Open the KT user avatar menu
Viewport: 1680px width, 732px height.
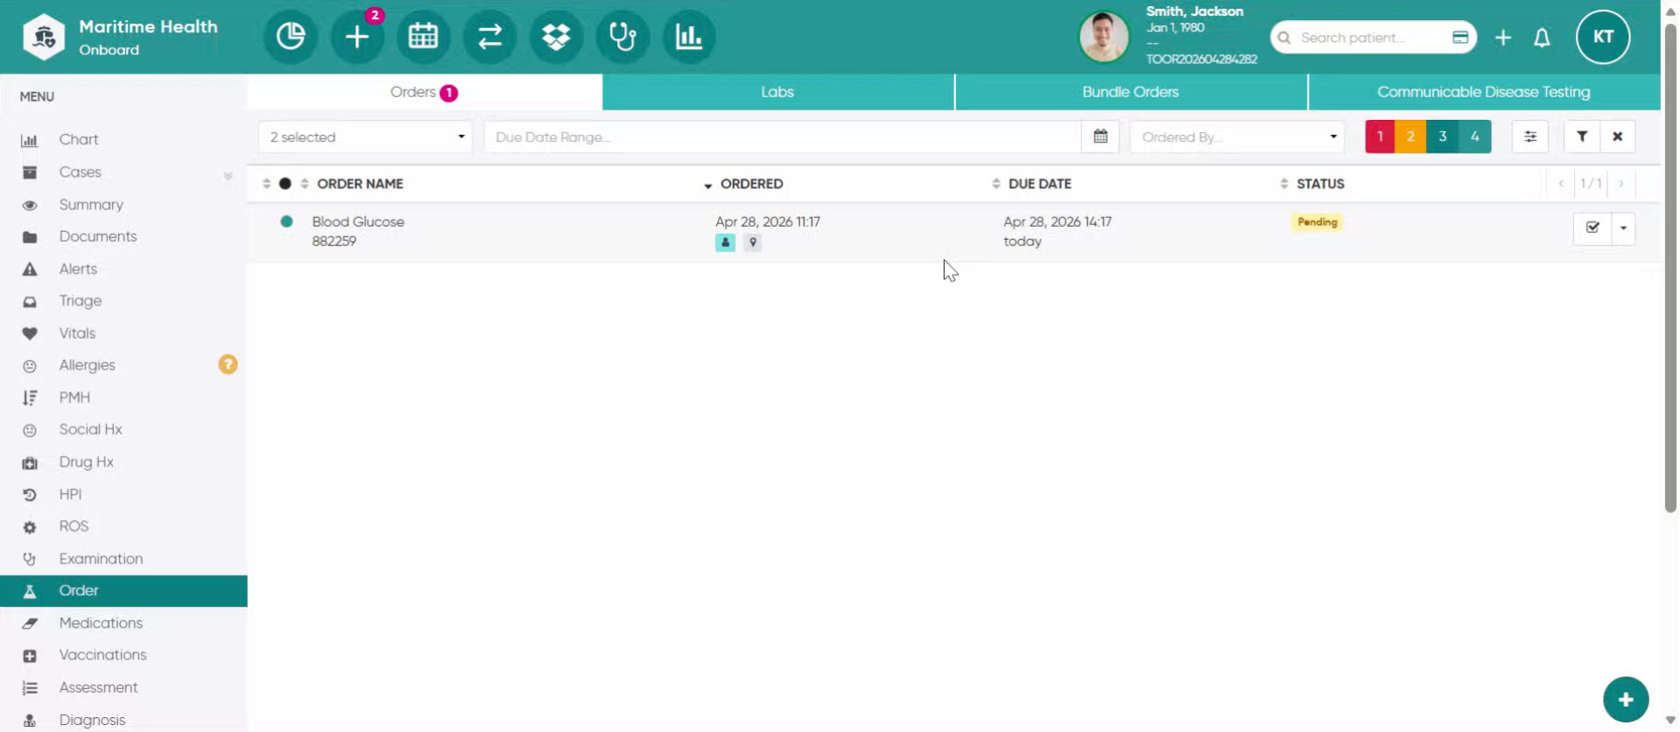tap(1603, 37)
